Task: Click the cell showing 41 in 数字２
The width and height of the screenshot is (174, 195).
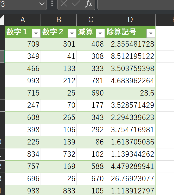Action: tap(59, 56)
